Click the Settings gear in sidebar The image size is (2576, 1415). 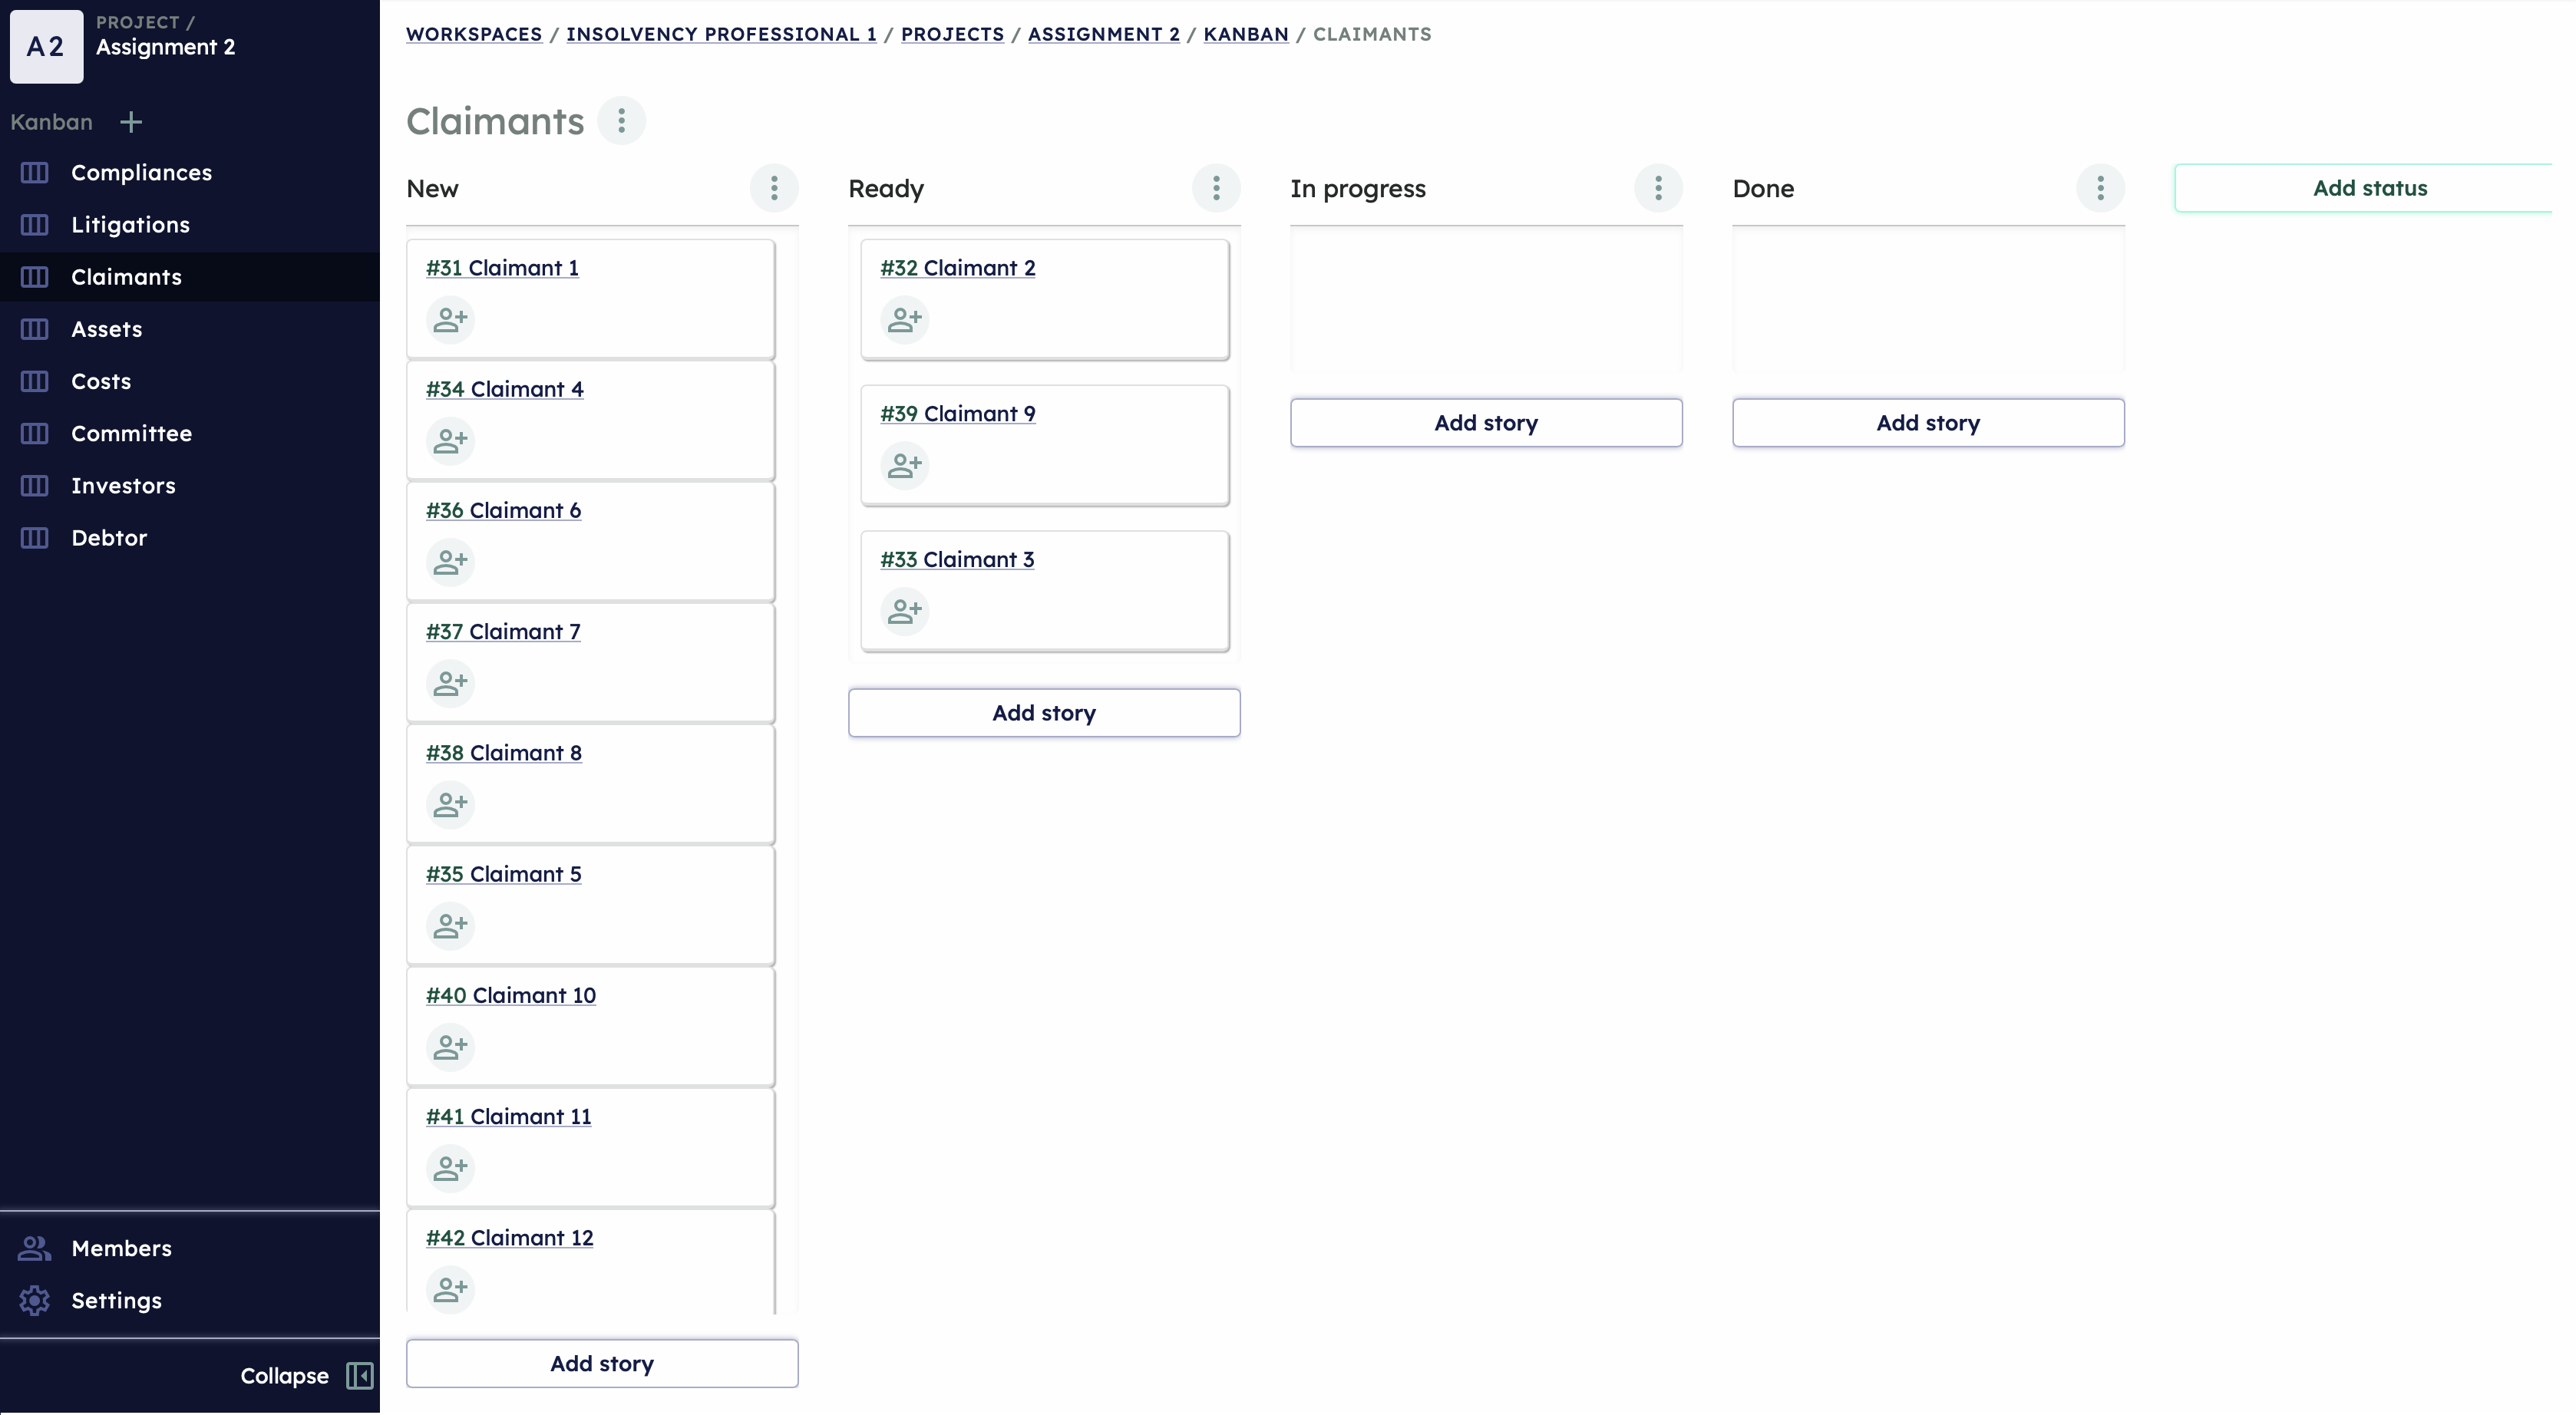click(34, 1300)
